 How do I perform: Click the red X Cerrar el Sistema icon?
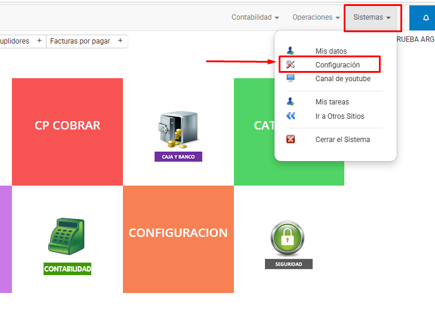(291, 140)
